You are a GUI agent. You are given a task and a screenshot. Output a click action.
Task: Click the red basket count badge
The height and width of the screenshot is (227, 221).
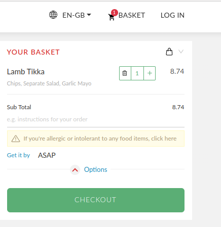[x=115, y=13]
